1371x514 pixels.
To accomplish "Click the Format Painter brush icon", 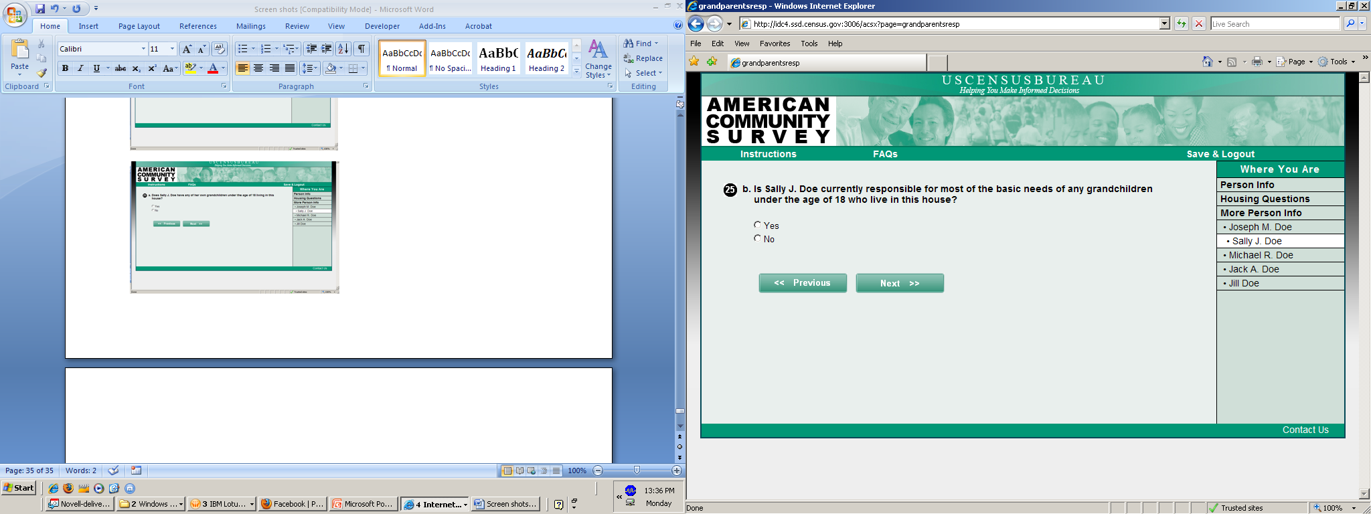I will tap(42, 72).
